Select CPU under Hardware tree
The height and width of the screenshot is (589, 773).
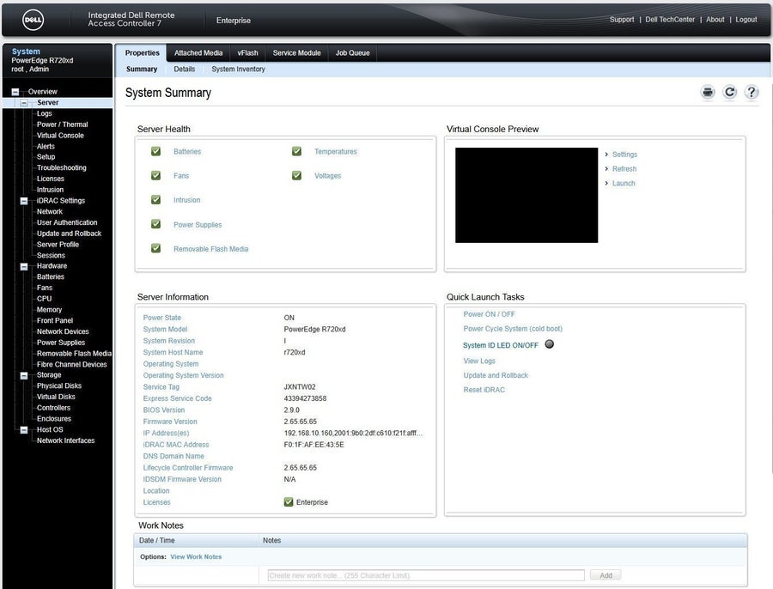[x=44, y=299]
